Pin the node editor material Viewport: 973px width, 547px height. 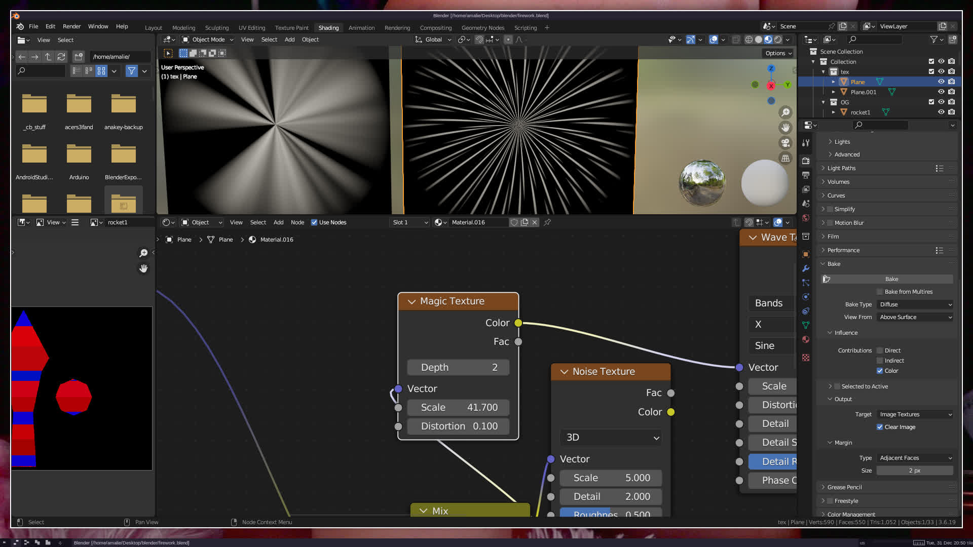[x=547, y=222]
